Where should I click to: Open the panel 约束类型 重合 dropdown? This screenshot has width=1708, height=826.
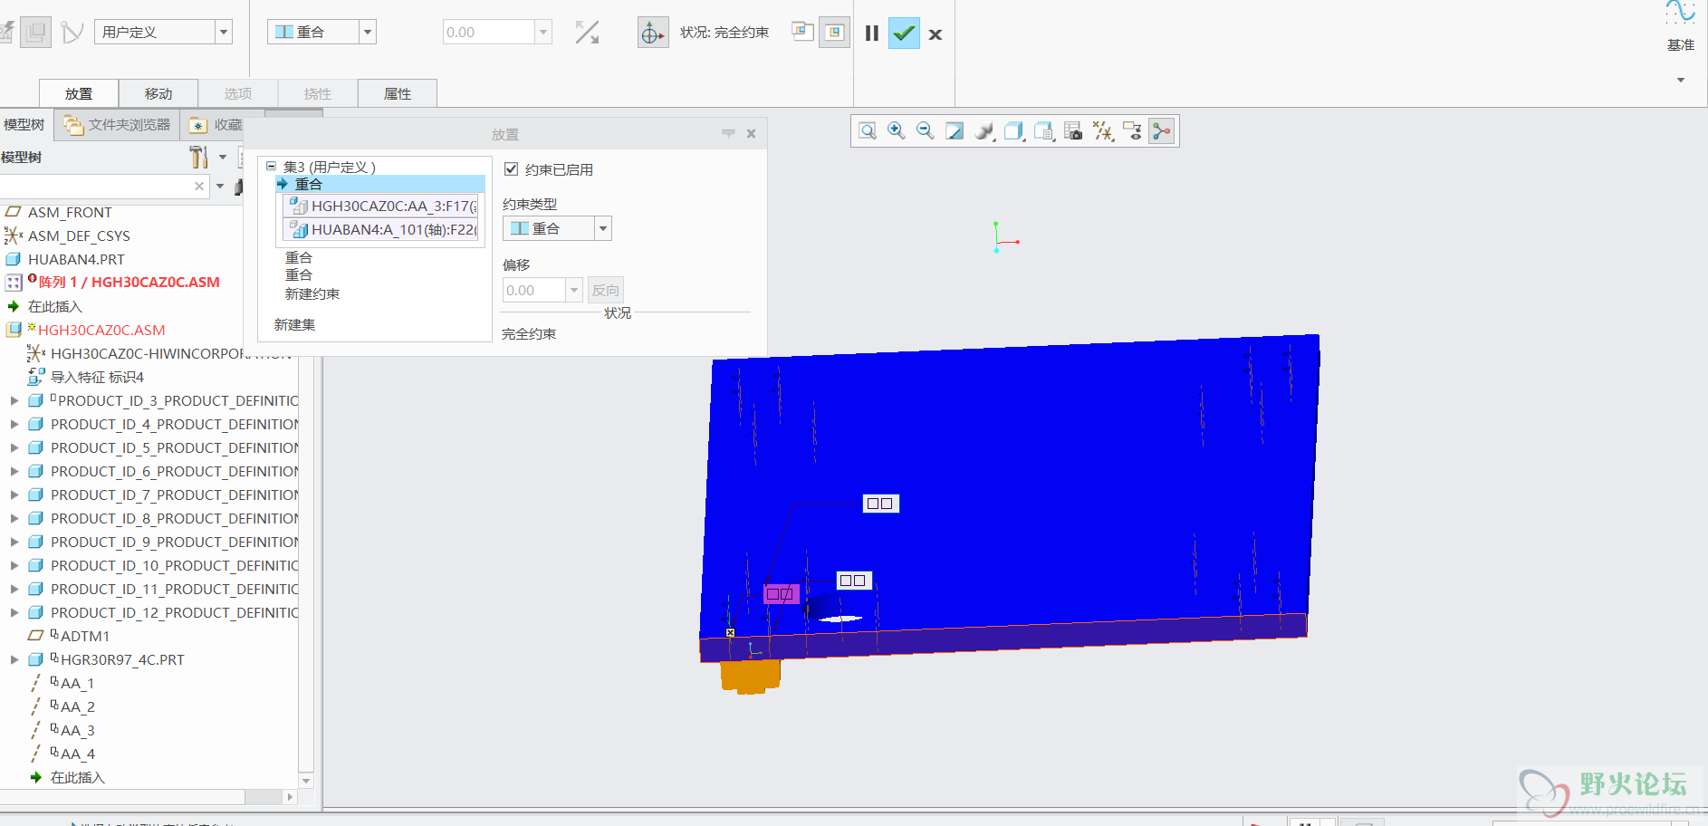(602, 228)
